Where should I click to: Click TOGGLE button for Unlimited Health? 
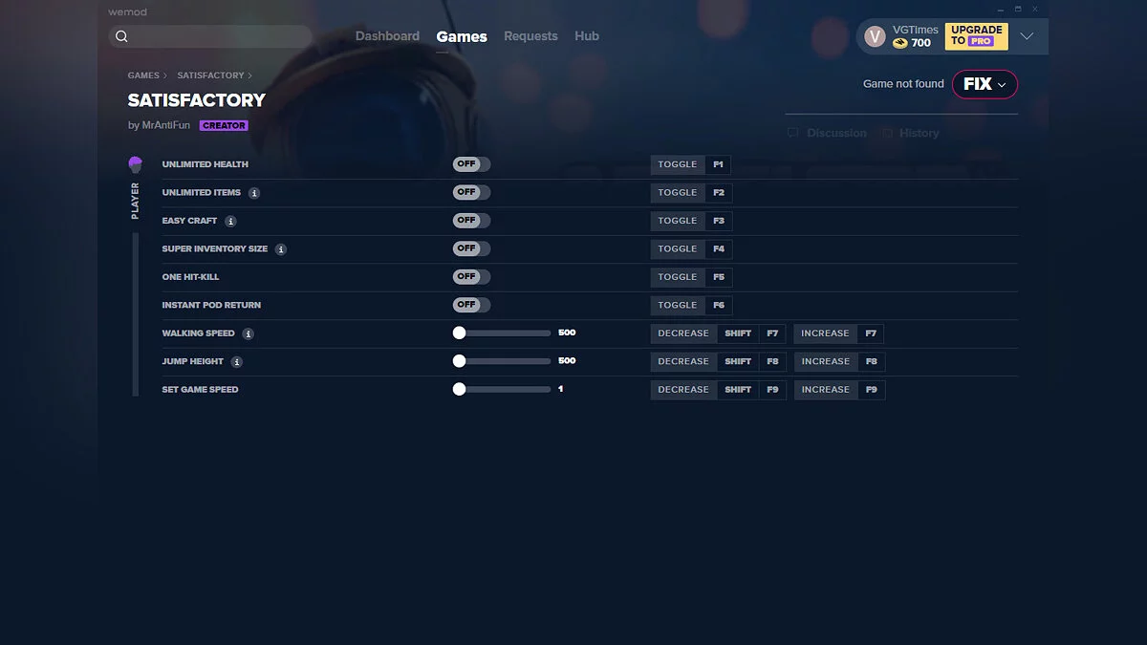tap(678, 164)
